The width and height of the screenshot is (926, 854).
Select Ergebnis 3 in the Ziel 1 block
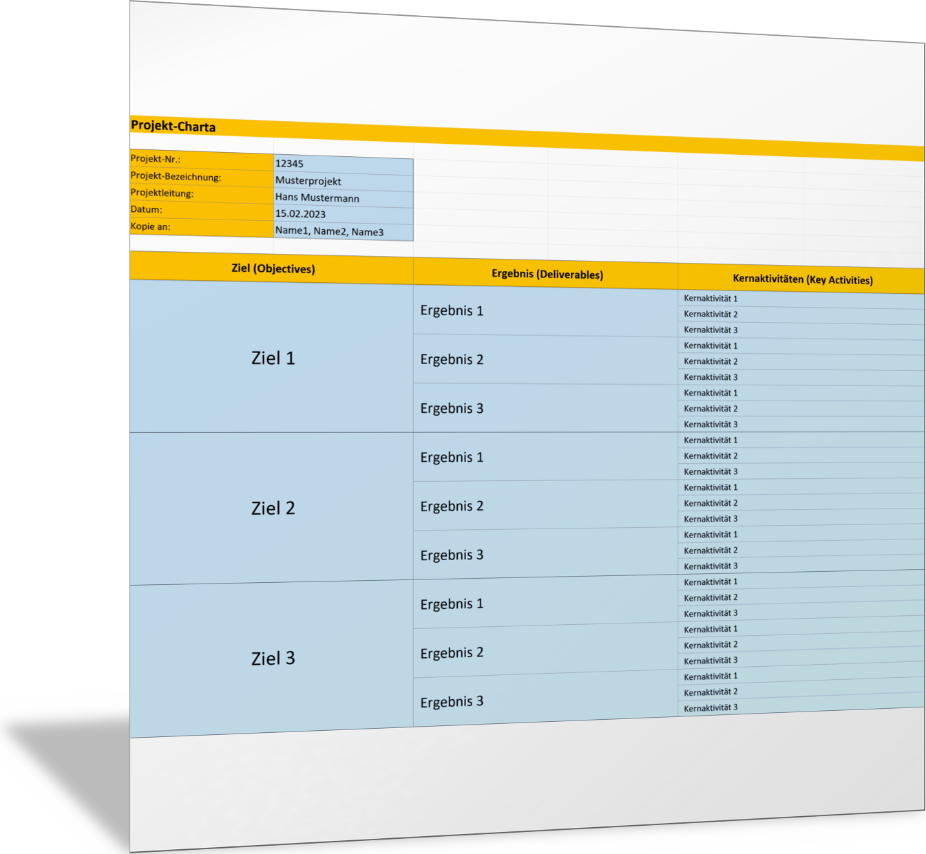[x=546, y=409]
